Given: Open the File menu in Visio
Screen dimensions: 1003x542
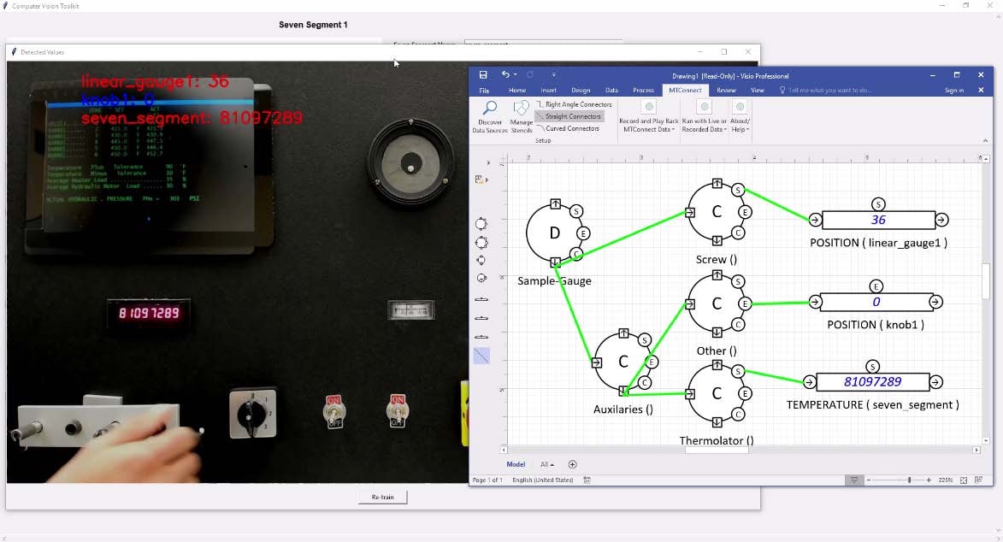Looking at the screenshot, I should tap(484, 91).
